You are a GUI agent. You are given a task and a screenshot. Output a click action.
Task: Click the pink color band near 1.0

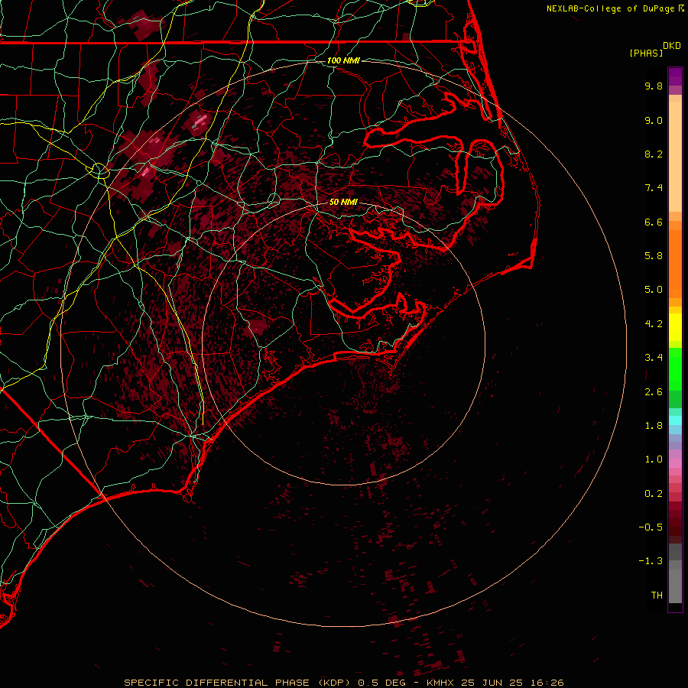675,463
